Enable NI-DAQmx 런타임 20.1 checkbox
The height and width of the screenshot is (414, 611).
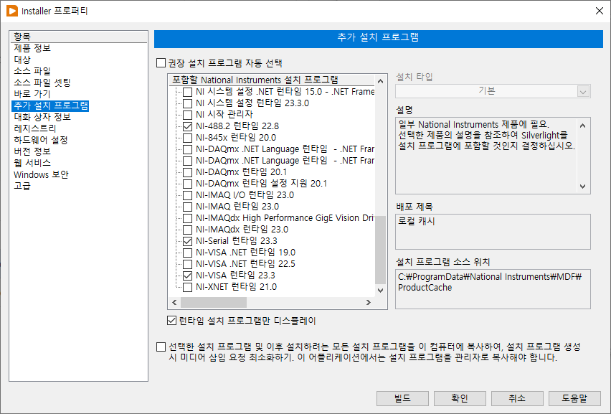coord(187,172)
